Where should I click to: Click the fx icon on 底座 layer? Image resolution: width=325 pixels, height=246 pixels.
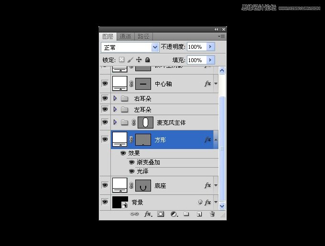[x=208, y=185]
